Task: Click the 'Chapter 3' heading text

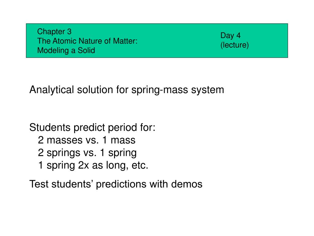Action: (54, 32)
